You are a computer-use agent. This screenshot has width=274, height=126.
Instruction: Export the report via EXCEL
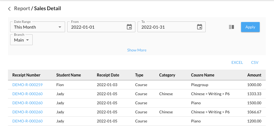(x=237, y=62)
